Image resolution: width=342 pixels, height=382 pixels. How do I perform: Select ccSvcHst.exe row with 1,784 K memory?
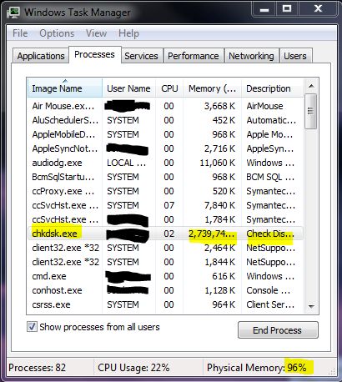tap(165, 219)
